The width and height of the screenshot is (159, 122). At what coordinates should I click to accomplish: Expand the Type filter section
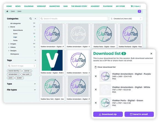(35, 84)
